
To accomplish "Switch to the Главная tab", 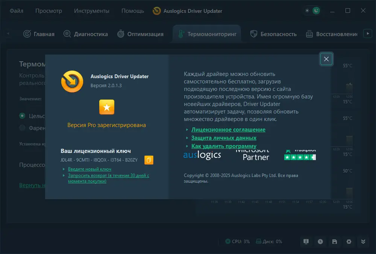I will (39, 34).
